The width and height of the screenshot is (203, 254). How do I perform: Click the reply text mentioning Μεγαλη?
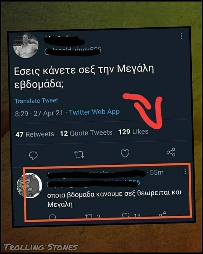click(114, 199)
